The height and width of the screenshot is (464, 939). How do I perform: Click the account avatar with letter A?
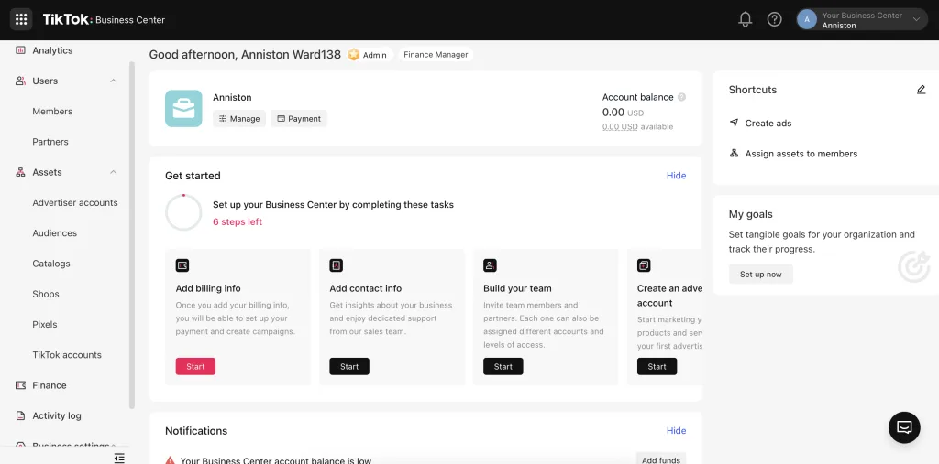click(x=807, y=20)
